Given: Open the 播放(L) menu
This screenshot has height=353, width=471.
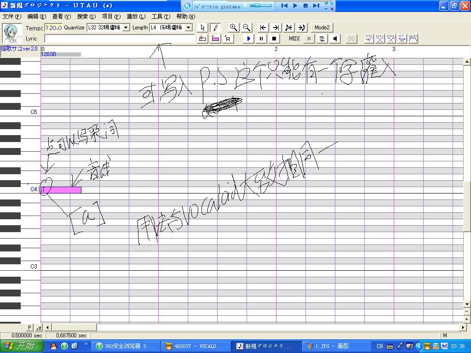Looking at the screenshot, I should (x=136, y=17).
